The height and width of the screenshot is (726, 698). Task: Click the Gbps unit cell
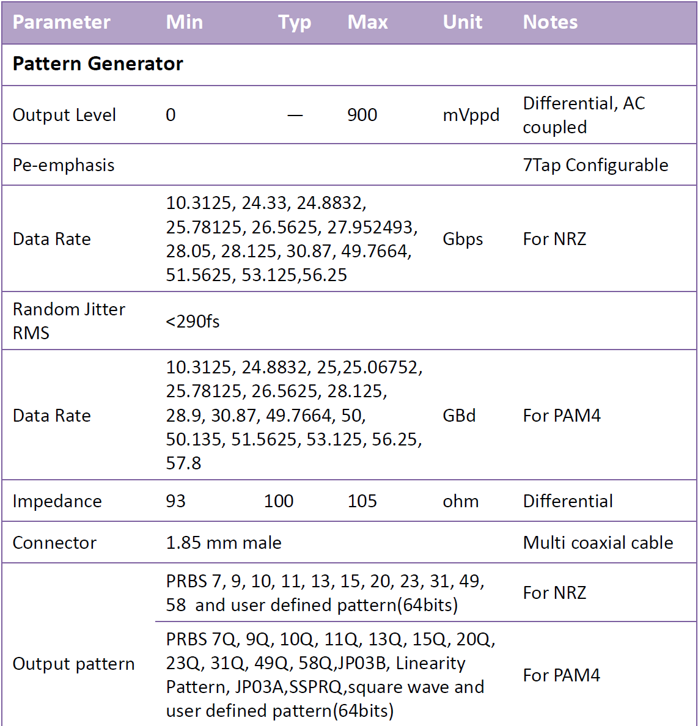pyautogui.click(x=463, y=239)
